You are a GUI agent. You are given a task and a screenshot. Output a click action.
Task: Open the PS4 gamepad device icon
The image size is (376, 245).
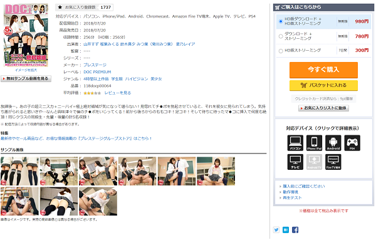(x=352, y=143)
